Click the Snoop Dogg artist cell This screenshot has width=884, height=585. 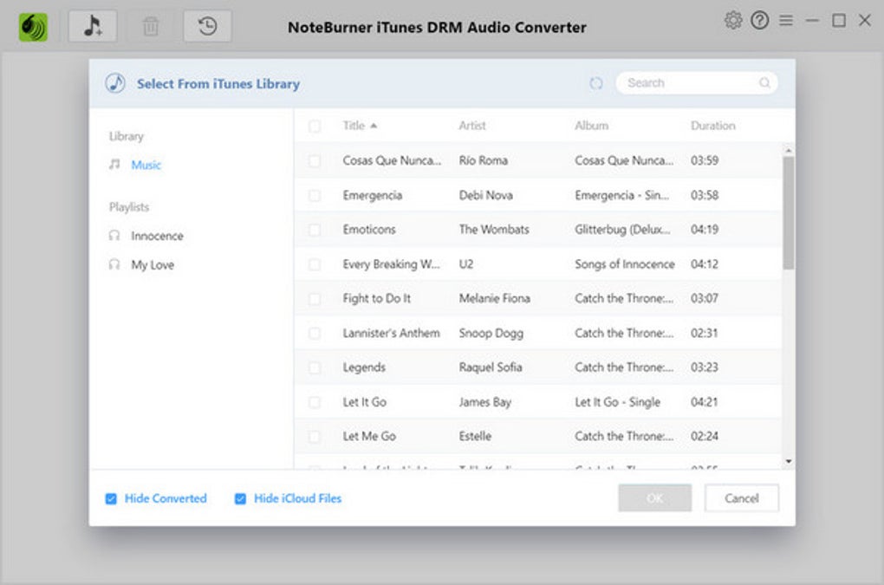point(491,333)
